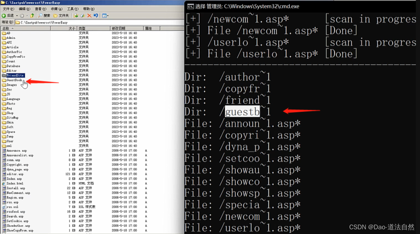420x234 pixels.
Task: Click the move-to-folder toolbar icon
Action: [x=76, y=16]
